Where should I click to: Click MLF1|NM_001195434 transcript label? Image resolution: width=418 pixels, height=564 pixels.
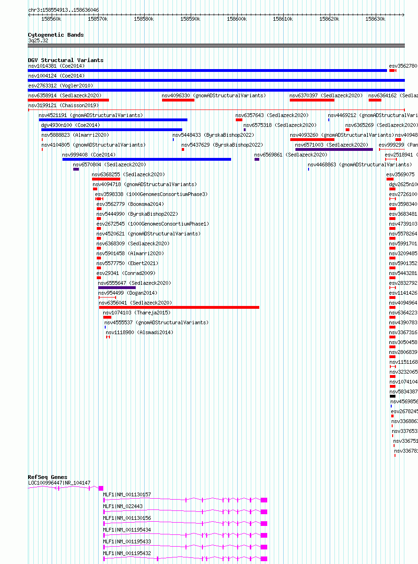127,530
